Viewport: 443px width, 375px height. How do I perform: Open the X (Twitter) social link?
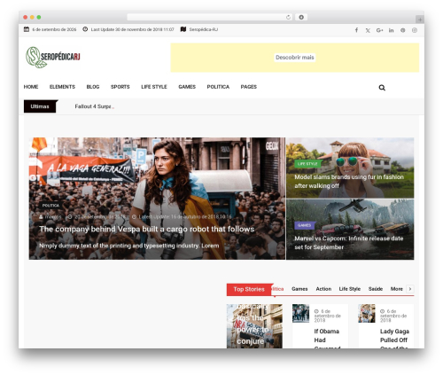(368, 30)
